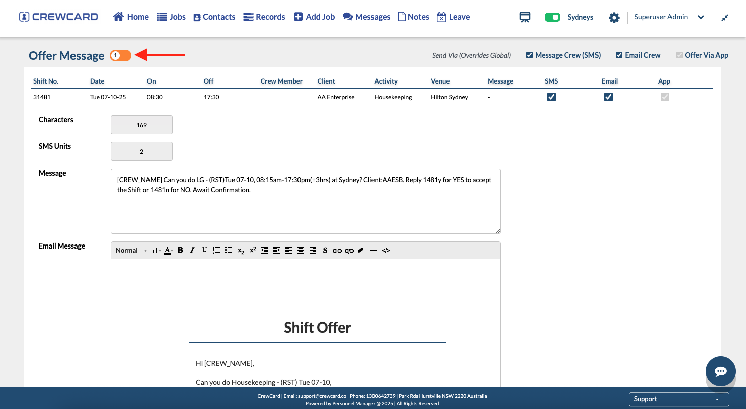746x409 pixels.
Task: Open the font color picker
Action: (x=168, y=250)
